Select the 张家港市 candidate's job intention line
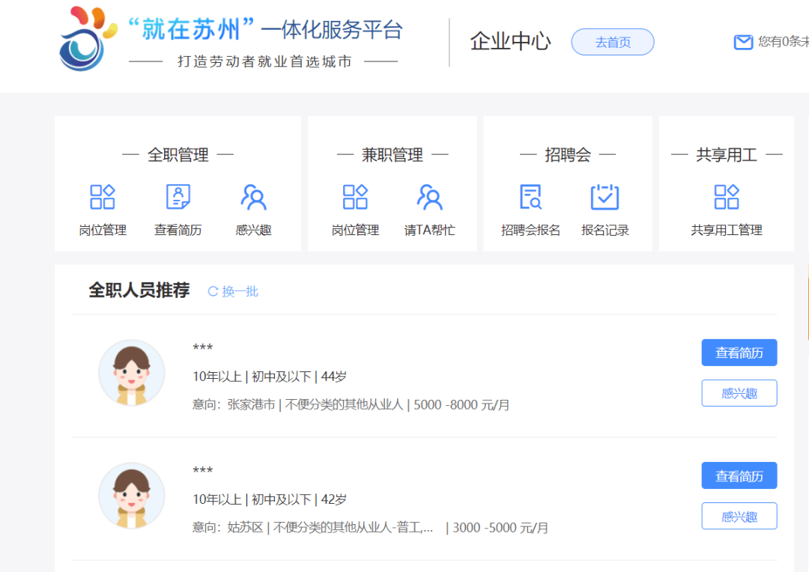 (x=351, y=405)
